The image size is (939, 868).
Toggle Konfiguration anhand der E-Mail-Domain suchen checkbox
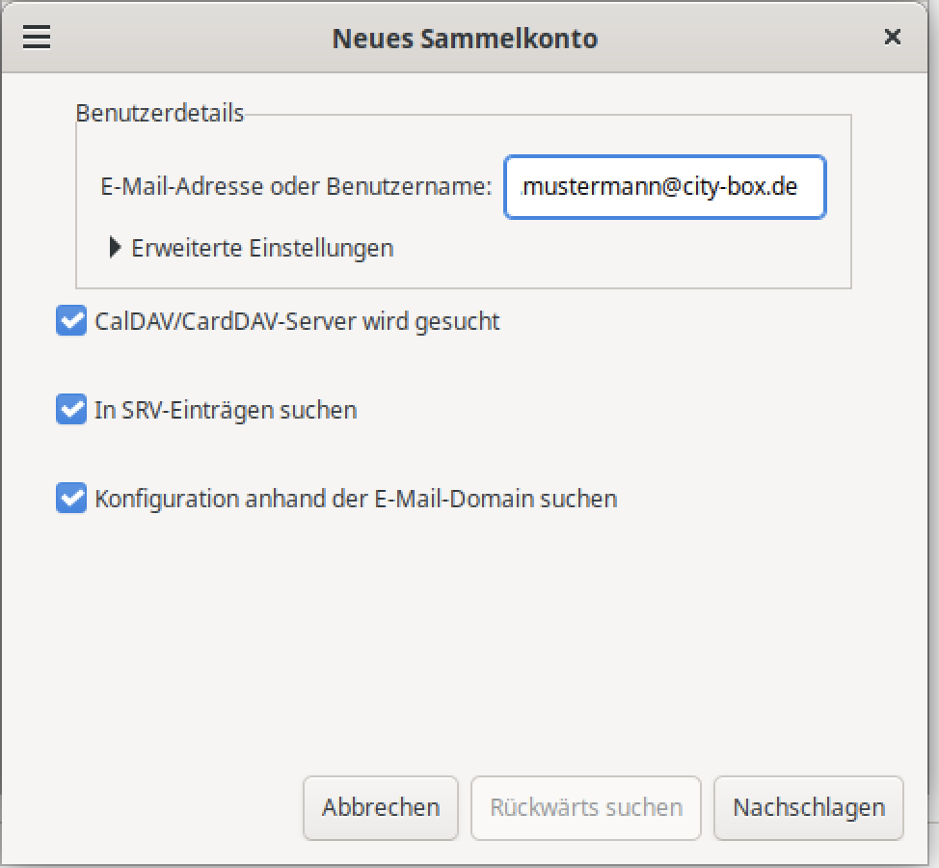tap(71, 499)
